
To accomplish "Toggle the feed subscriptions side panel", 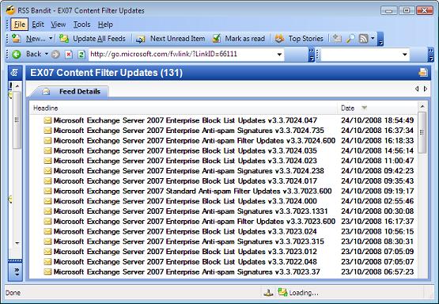I will click(15, 73).
